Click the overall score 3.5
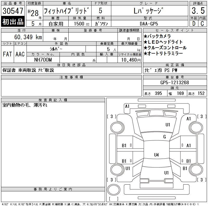The image size is (208, 208). pos(198,11)
